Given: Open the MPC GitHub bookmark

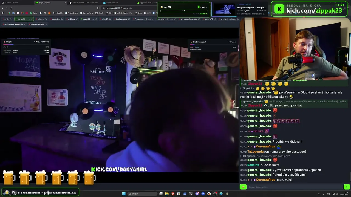Looking at the screenshot, I should [x=147, y=13].
